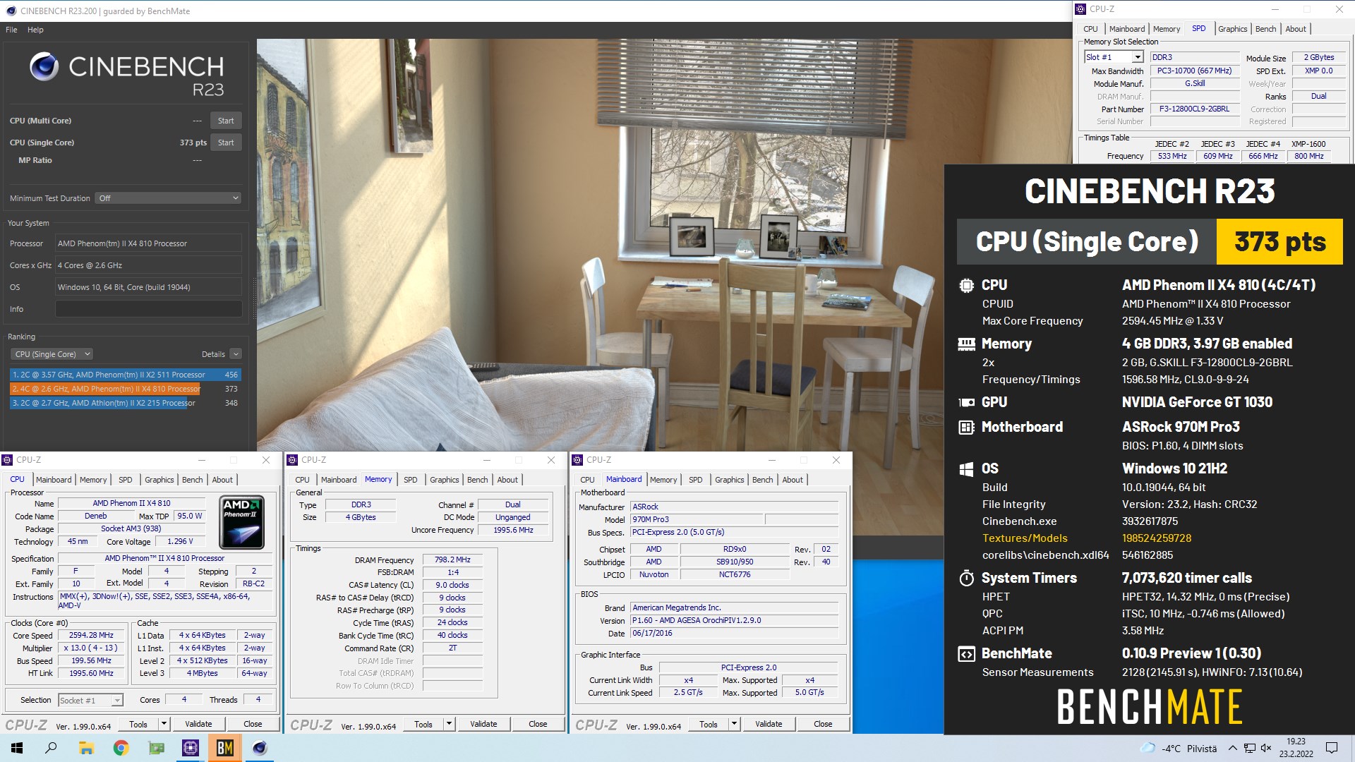Image resolution: width=1355 pixels, height=762 pixels.
Task: Open Tools dropdown arrow in Memory tab window
Action: point(449,724)
